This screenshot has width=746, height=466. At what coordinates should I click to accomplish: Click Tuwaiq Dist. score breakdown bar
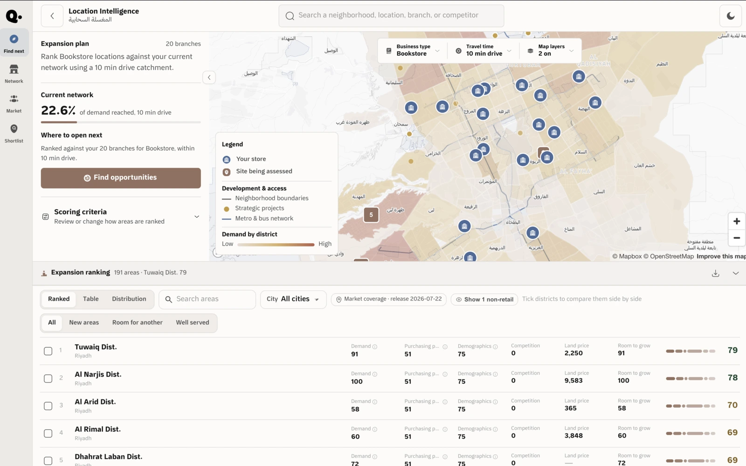691,351
